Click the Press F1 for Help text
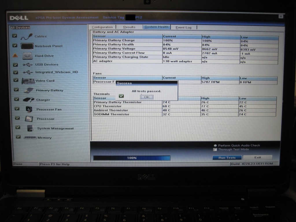The height and width of the screenshot is (222, 296). (x=55, y=164)
